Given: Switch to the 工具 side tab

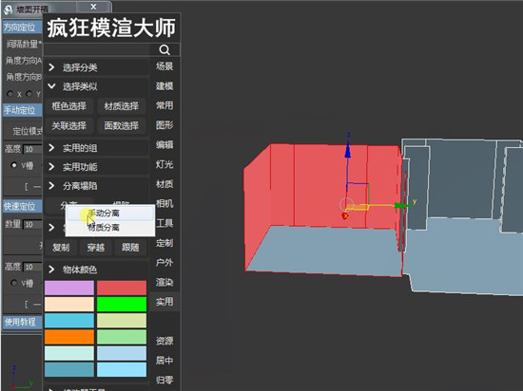Looking at the screenshot, I should [165, 223].
